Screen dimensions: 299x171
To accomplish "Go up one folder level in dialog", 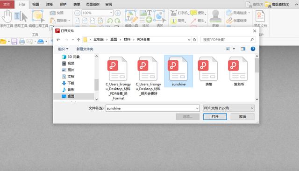I will click(78, 40).
